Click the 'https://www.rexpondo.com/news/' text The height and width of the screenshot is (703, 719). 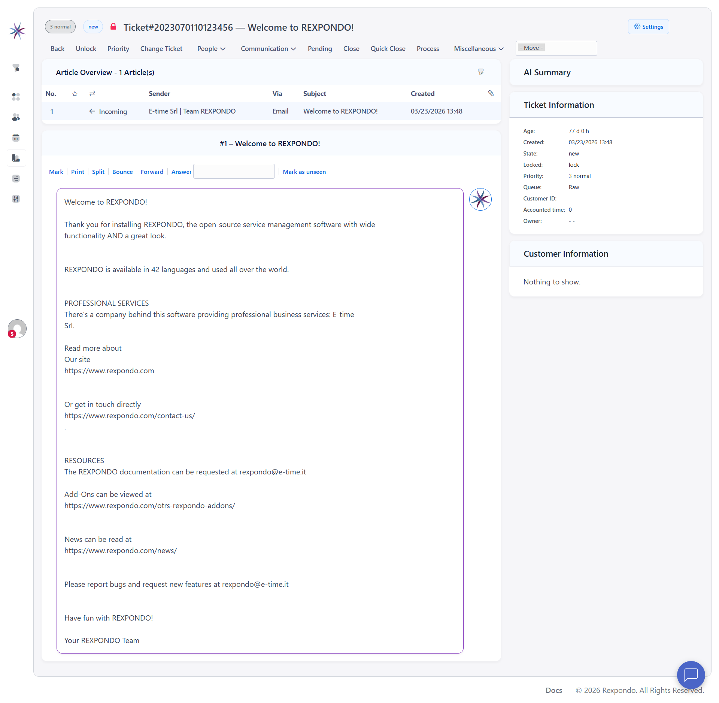click(x=121, y=550)
